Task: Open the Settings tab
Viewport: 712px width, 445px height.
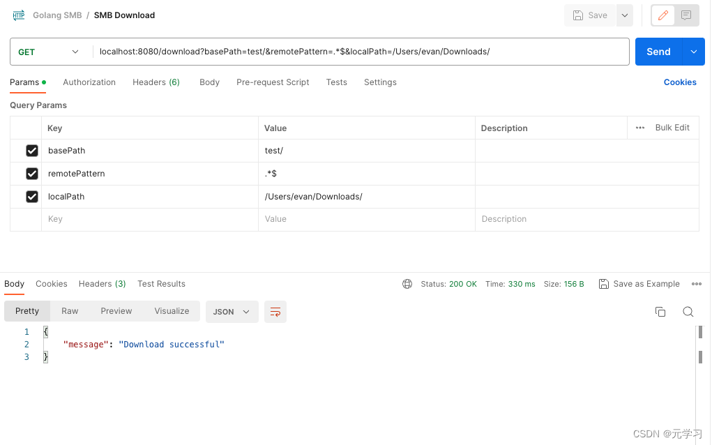Action: point(380,82)
